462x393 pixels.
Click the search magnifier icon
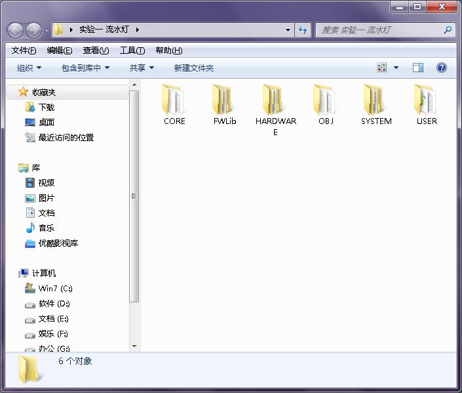click(448, 30)
